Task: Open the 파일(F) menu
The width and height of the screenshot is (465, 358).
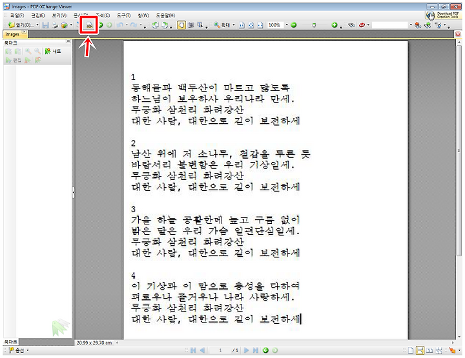Action: (17, 15)
